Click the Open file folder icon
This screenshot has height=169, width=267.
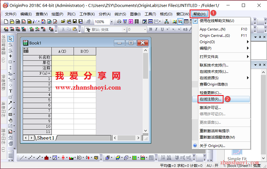click(x=63, y=22)
